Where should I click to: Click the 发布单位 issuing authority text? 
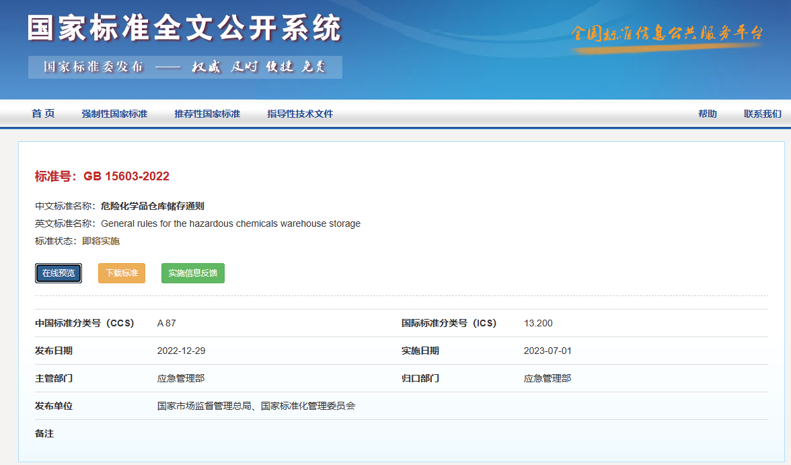coord(256,406)
